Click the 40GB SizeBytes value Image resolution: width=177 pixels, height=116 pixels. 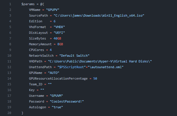(x=57, y=39)
